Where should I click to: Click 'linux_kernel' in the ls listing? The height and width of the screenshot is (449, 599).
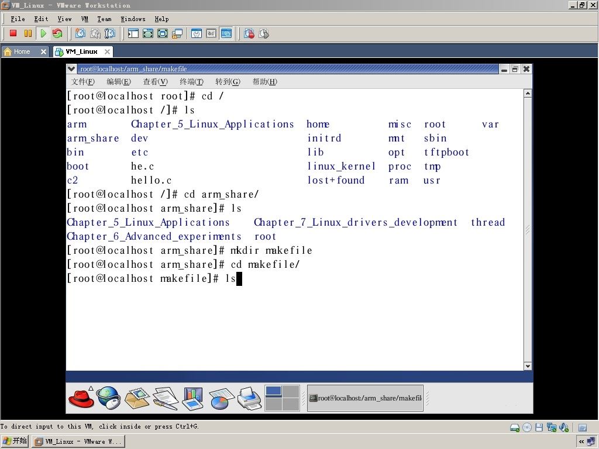pyautogui.click(x=342, y=167)
